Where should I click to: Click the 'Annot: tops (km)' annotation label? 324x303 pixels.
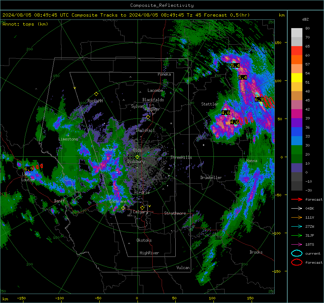(25, 24)
